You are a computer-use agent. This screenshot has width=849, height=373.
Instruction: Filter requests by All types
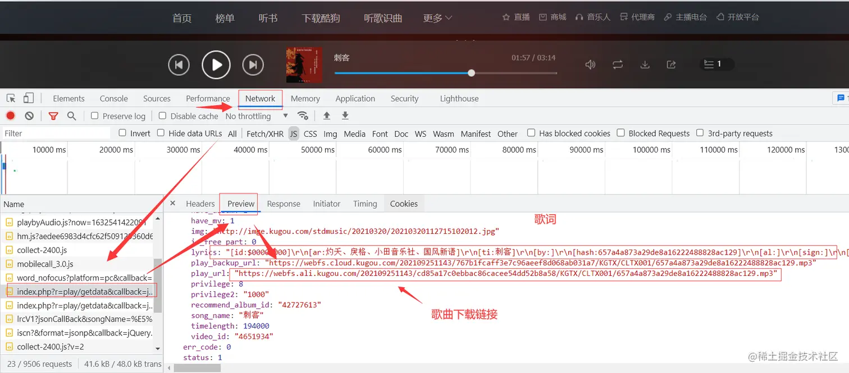point(232,133)
